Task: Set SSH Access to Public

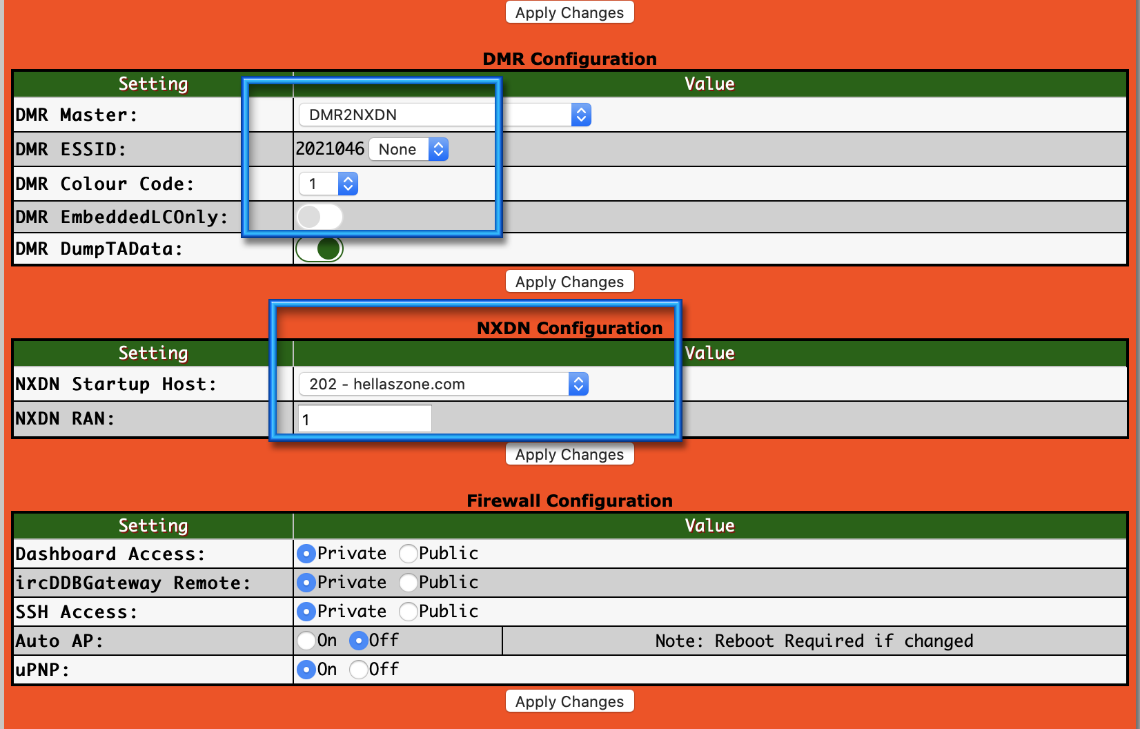Action: point(409,612)
